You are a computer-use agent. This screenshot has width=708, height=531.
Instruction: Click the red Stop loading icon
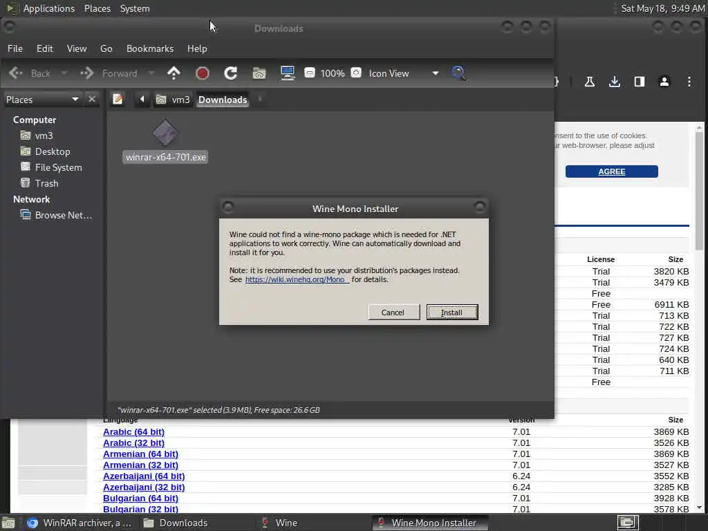click(203, 73)
